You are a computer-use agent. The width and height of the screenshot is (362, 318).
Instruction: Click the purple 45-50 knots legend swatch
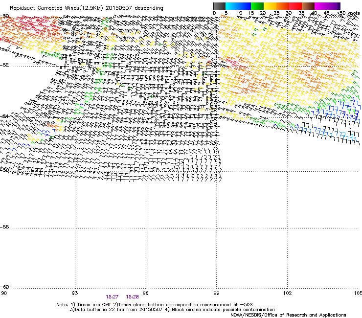coord(334,6)
